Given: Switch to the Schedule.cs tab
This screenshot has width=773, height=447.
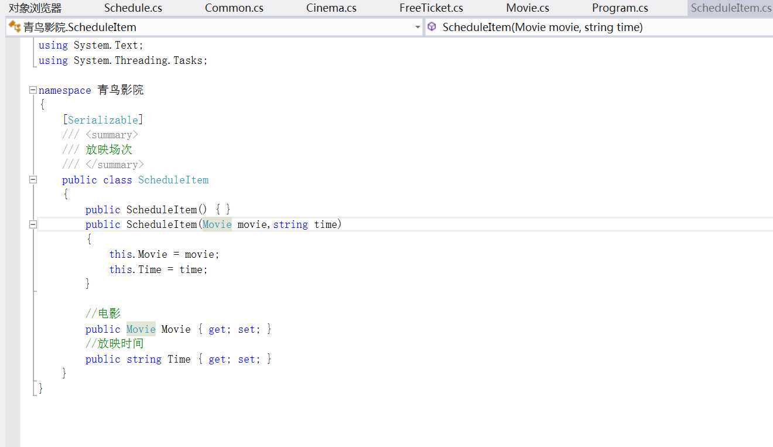Looking at the screenshot, I should pos(133,8).
